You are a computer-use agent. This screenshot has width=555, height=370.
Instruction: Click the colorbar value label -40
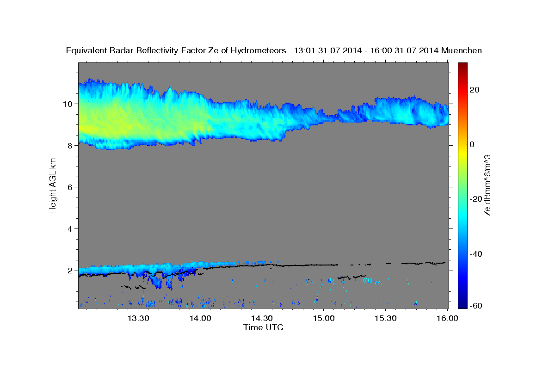pos(476,254)
